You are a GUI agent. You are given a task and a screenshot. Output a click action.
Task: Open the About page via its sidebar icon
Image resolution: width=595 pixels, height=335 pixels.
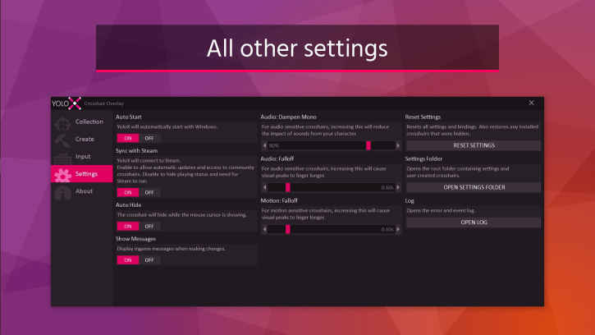(x=62, y=192)
